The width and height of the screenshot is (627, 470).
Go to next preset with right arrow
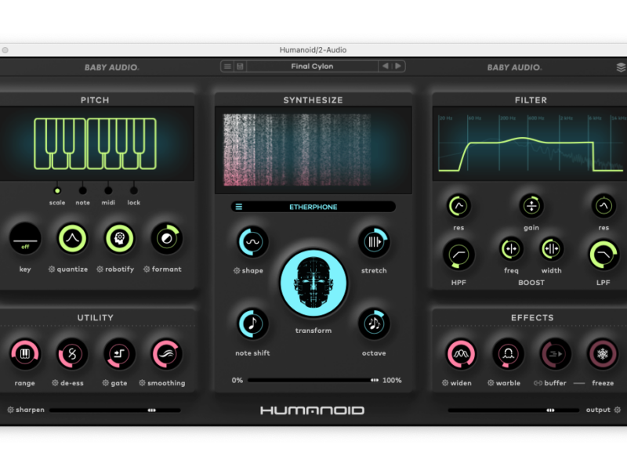[398, 67]
